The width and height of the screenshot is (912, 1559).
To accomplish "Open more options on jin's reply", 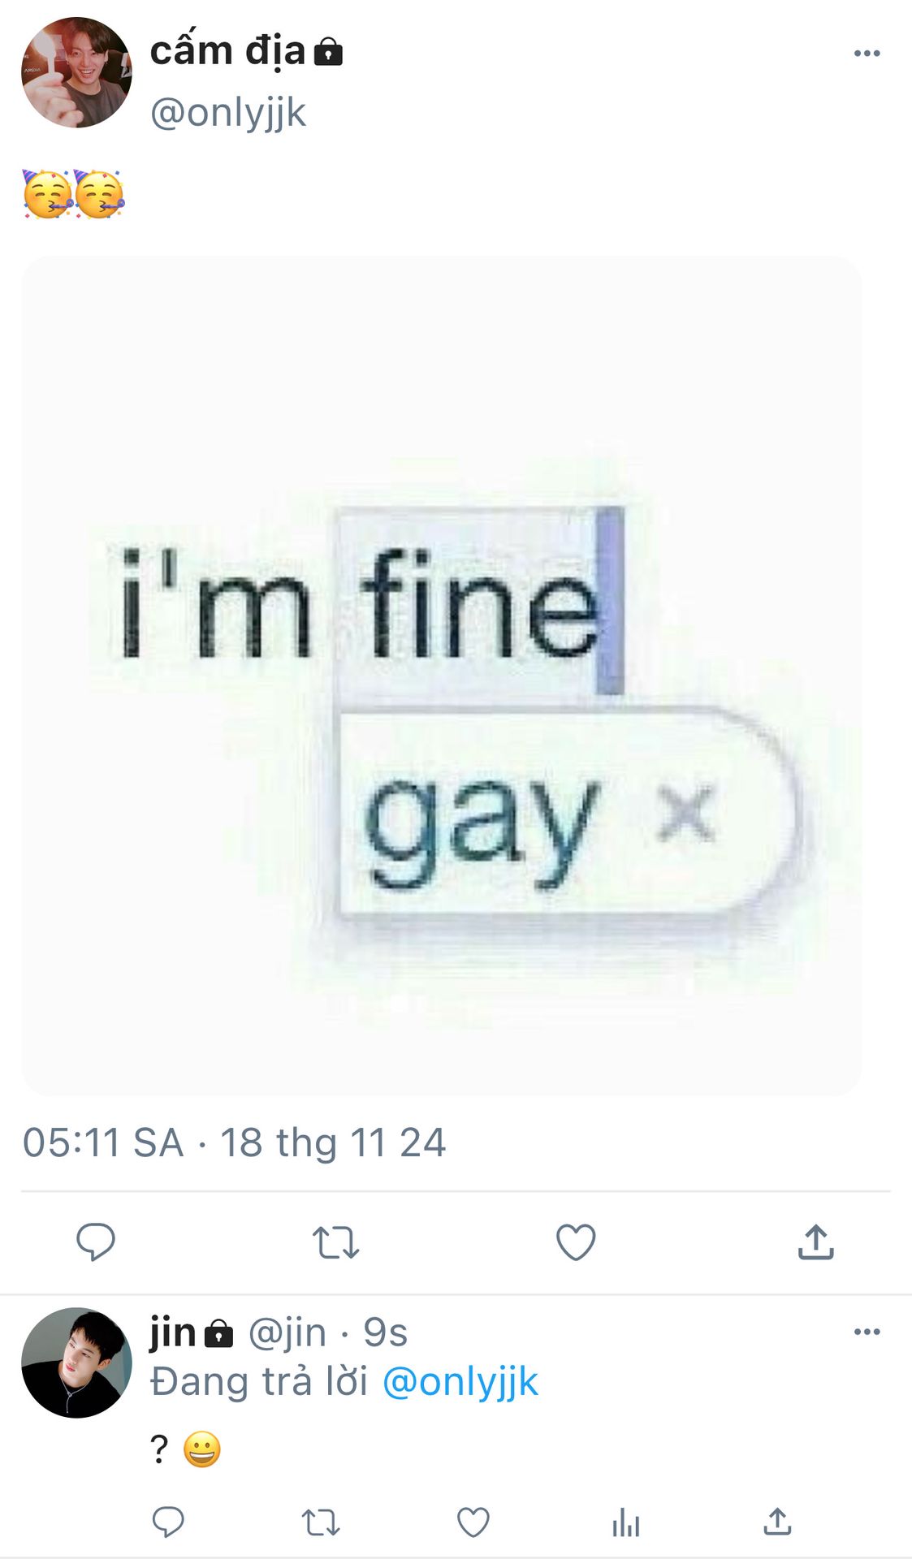I will (x=867, y=1332).
